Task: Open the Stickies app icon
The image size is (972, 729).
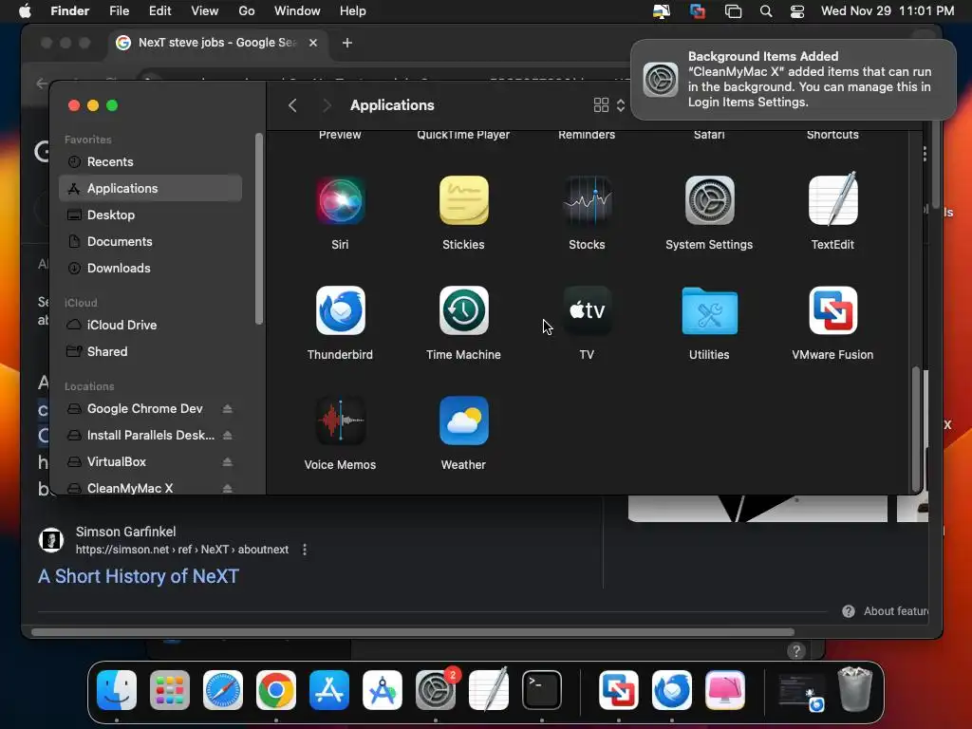Action: [463, 200]
